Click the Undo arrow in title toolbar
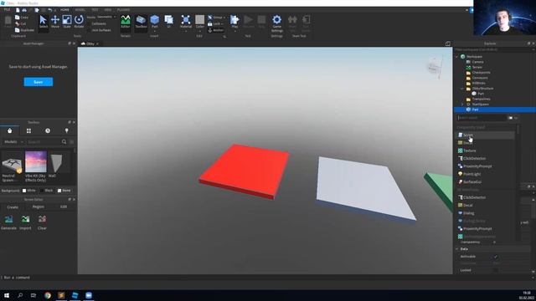 [50, 10]
